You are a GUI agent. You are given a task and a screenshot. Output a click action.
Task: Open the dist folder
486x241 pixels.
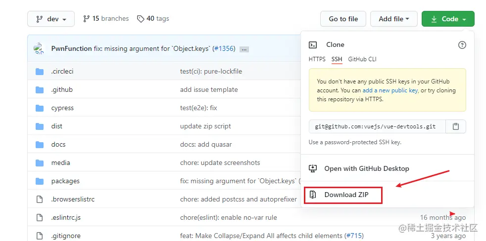click(57, 126)
